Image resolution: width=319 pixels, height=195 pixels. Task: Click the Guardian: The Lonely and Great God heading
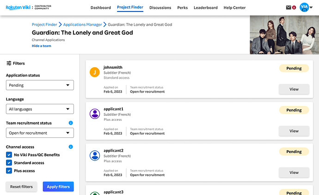click(x=82, y=33)
